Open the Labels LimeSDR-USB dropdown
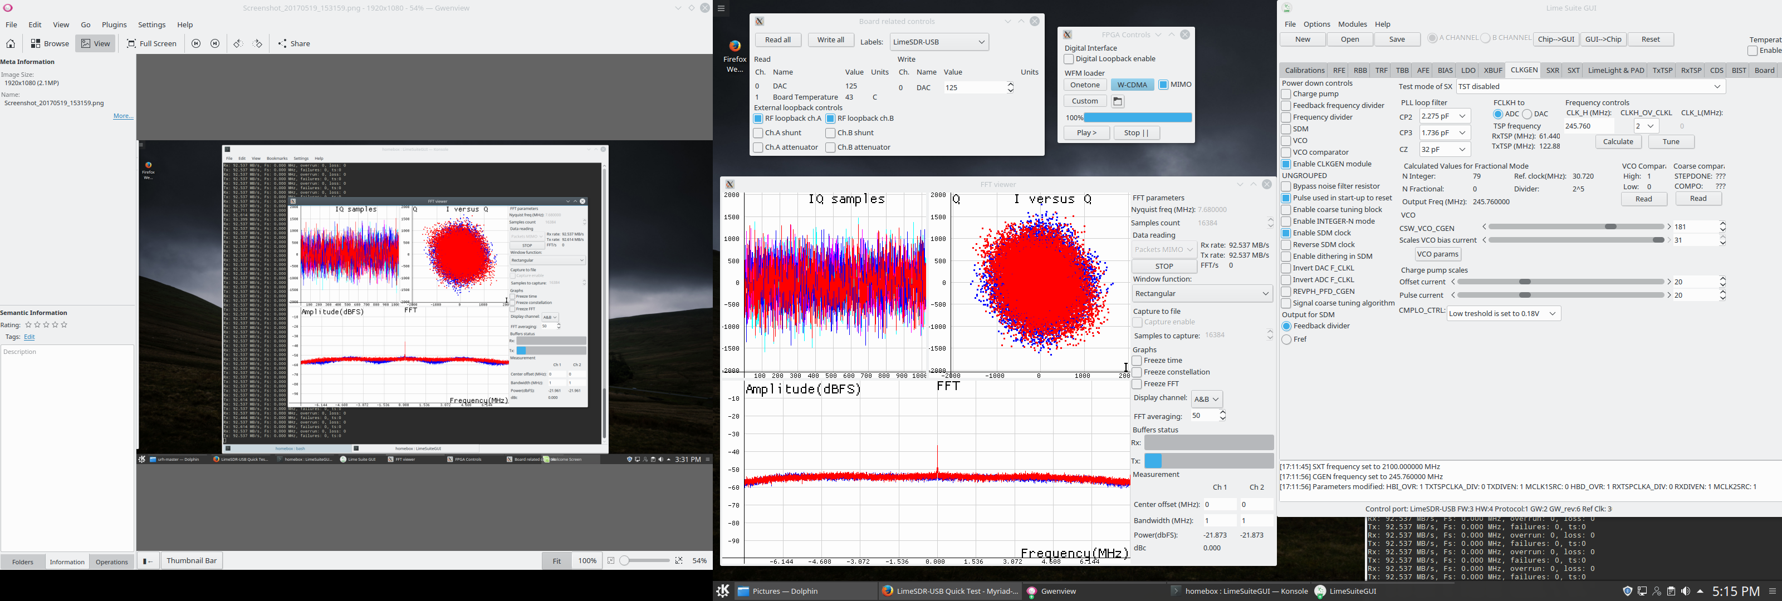Viewport: 1782px width, 601px height. pos(939,42)
